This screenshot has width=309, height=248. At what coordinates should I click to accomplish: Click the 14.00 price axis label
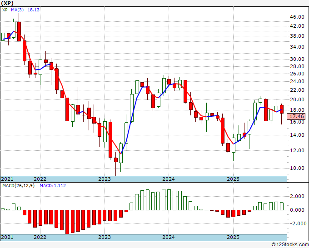297,135
